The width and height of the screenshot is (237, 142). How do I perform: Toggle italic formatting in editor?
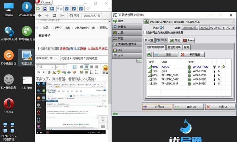point(44,72)
